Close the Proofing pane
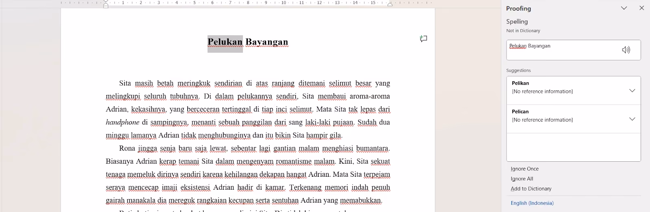Screen dimensions: 650x212 click(x=641, y=8)
